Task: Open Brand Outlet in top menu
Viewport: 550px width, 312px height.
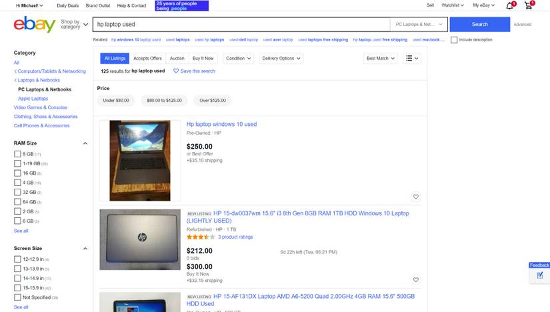Action: click(98, 5)
